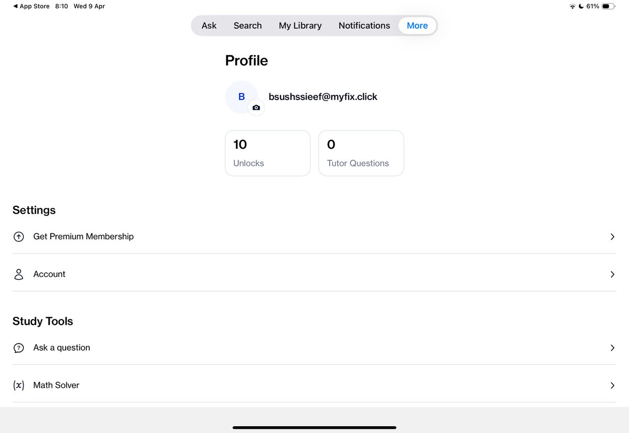Select the More tab
This screenshot has height=433, width=629.
tap(417, 26)
